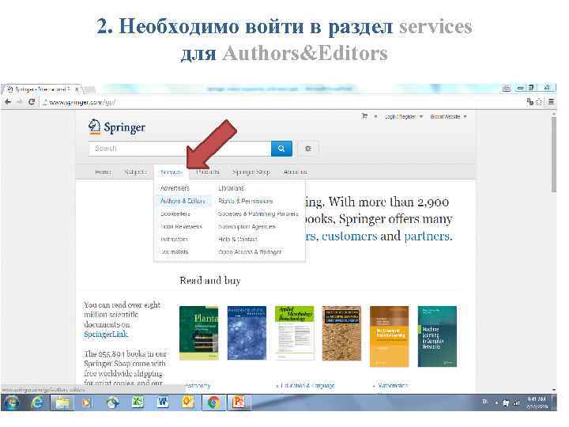Select Booksellers in Services dropdown
The width and height of the screenshot is (569, 427).
pos(175,213)
